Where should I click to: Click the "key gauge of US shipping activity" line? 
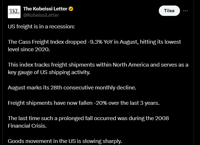tap(49, 72)
